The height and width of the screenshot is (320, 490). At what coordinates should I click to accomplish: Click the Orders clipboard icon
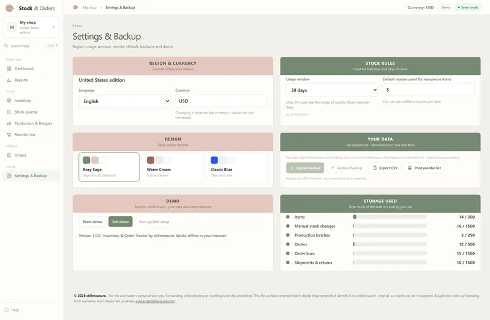pos(9,155)
